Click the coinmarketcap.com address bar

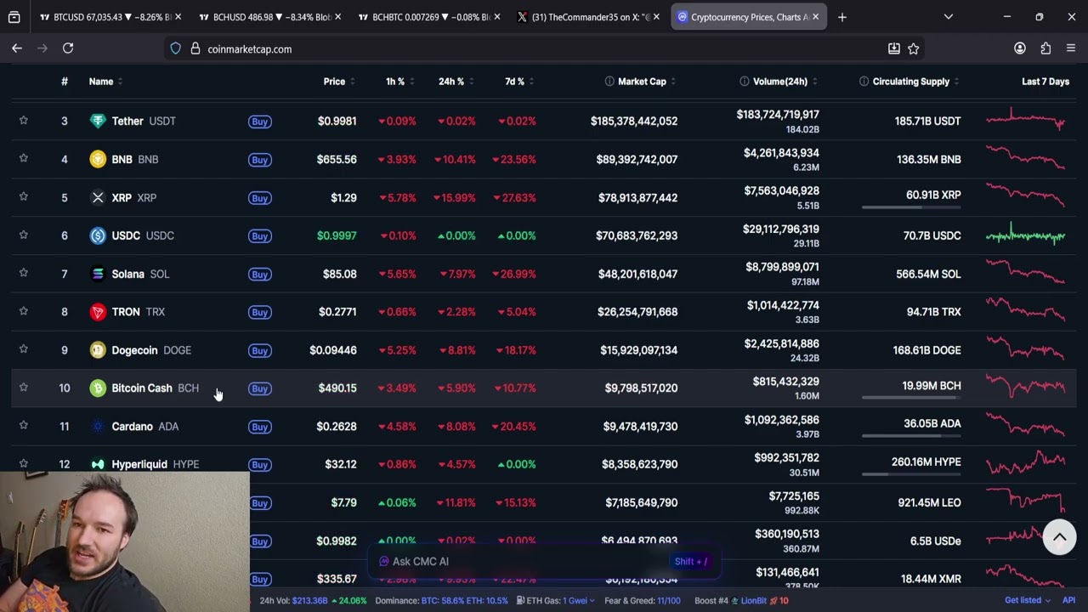[544, 49]
